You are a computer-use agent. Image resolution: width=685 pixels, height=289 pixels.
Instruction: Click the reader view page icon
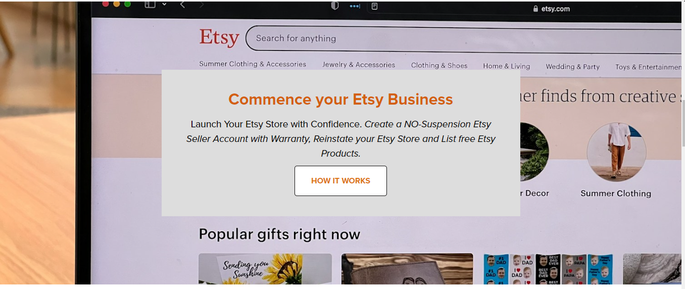pyautogui.click(x=374, y=6)
